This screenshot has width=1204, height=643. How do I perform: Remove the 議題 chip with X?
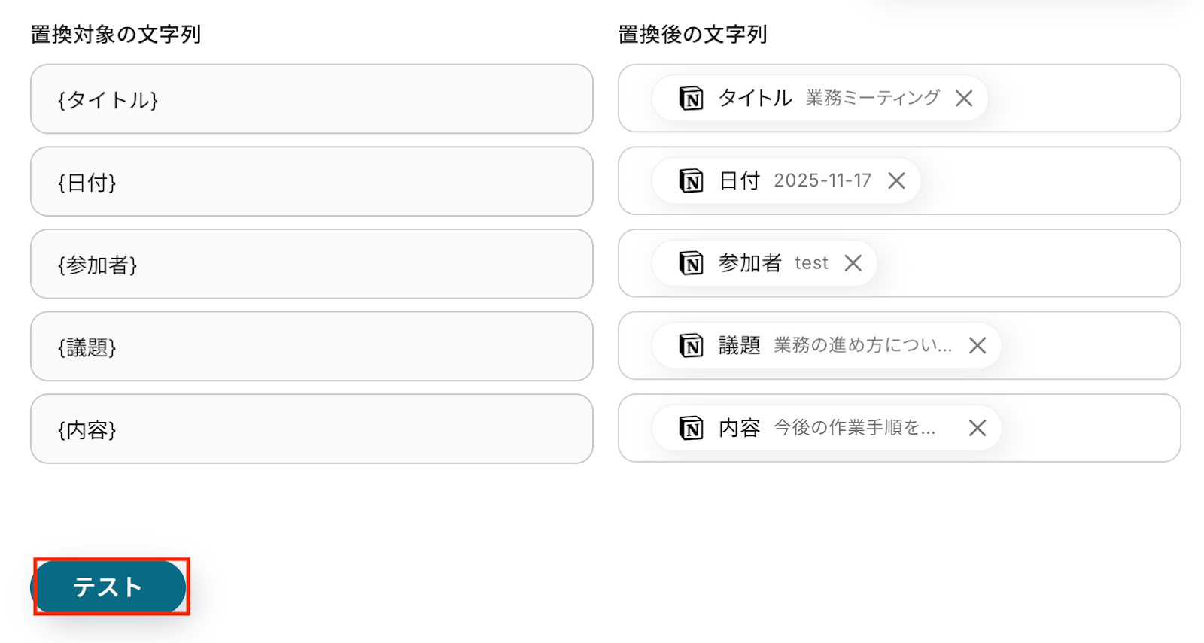[x=977, y=346]
